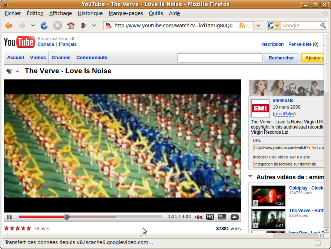Open the Outils menu
The width and height of the screenshot is (331, 249).
(x=156, y=13)
